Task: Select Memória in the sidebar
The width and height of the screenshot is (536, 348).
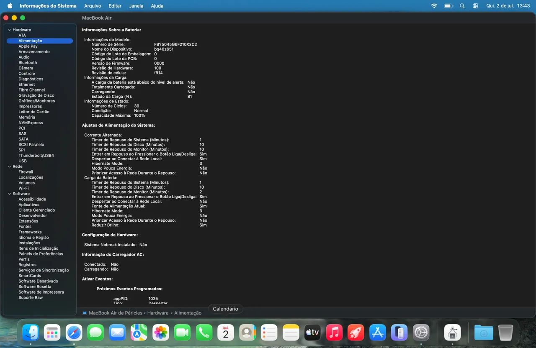Action: coord(27,118)
